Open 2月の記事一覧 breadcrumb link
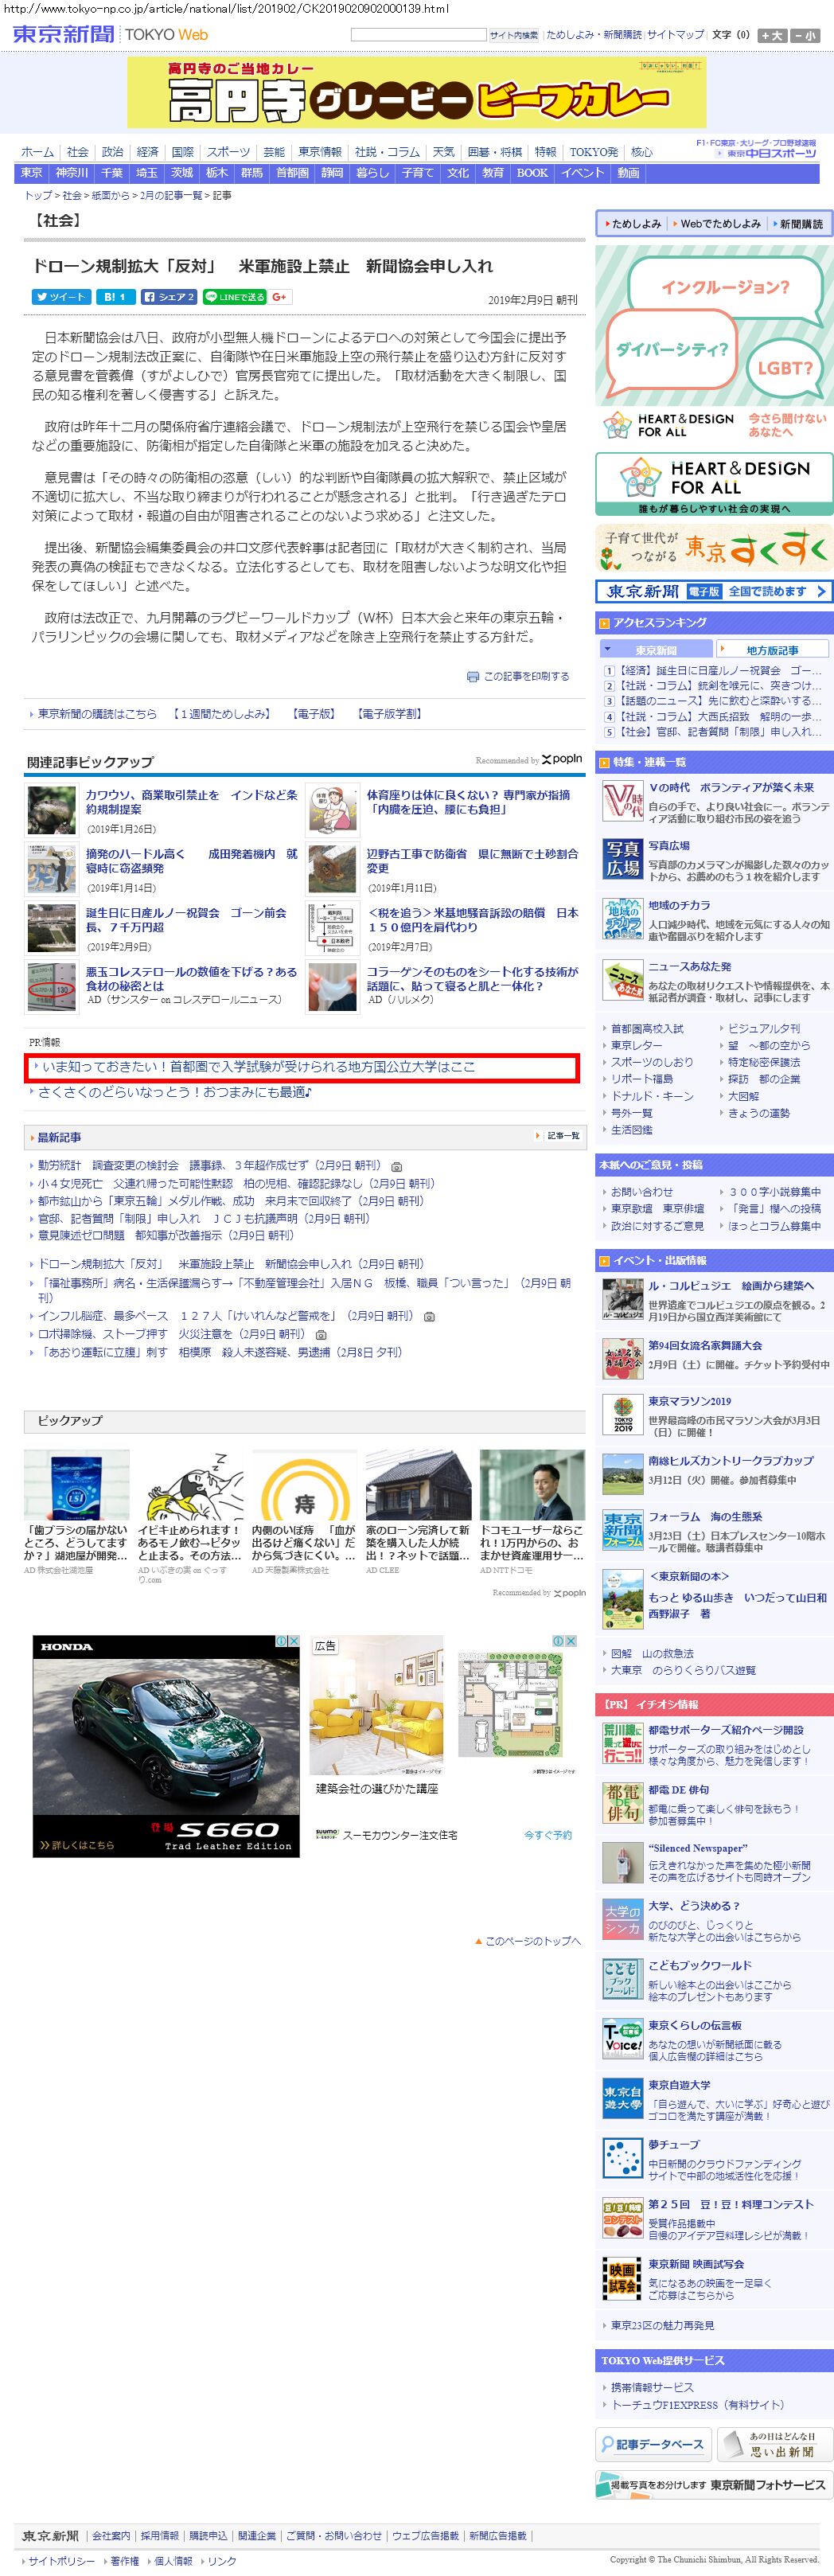This screenshot has width=834, height=2576. (x=172, y=196)
